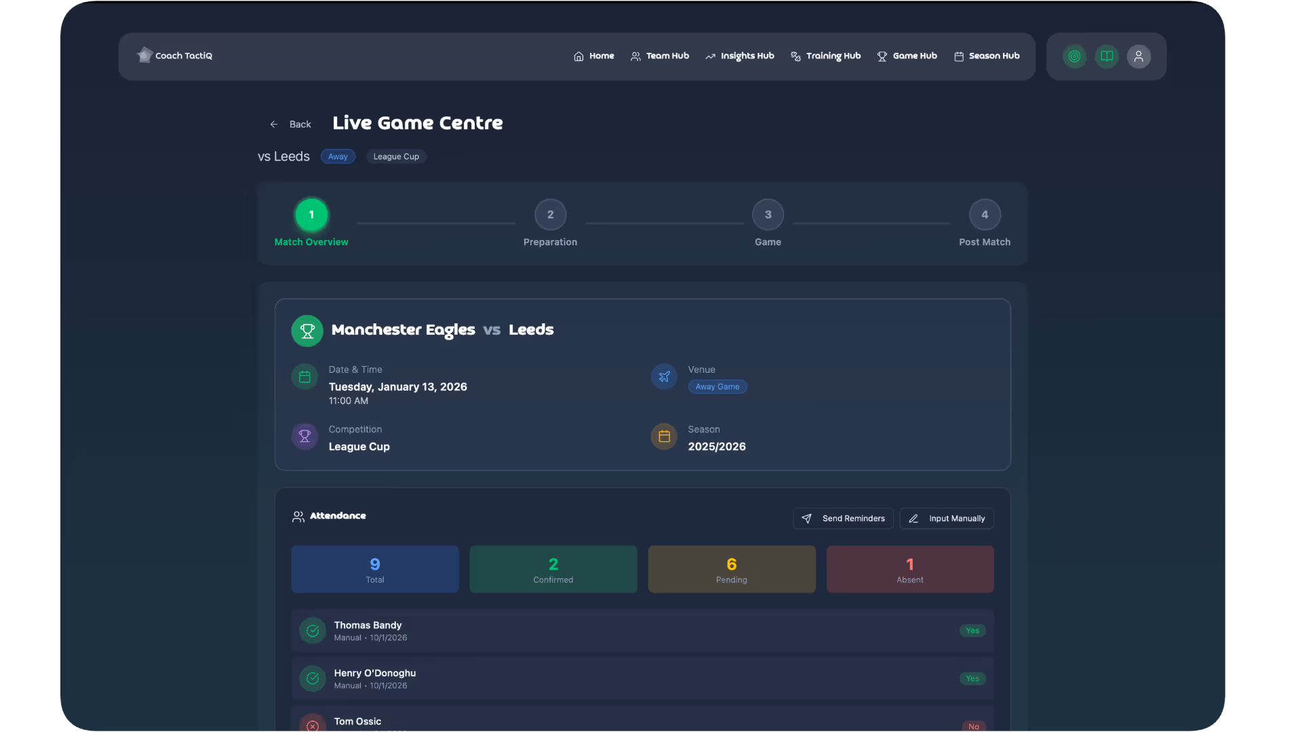This screenshot has width=1302, height=732.
Task: Click the airplane Venue icon
Action: pos(664,377)
